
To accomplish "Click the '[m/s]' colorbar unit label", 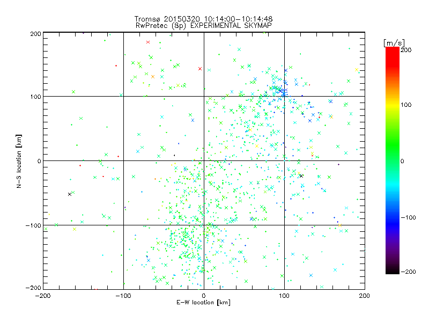I will 394,43.
